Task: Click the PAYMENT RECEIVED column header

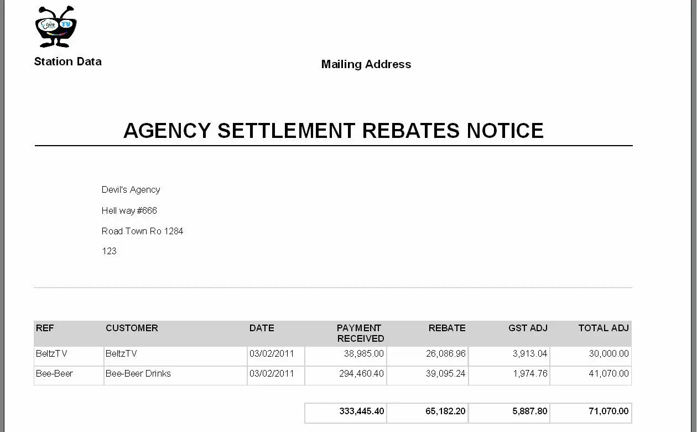Action: (360, 333)
